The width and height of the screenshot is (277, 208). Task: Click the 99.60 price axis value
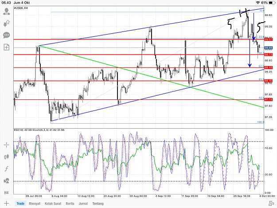pyautogui.click(x=268, y=15)
